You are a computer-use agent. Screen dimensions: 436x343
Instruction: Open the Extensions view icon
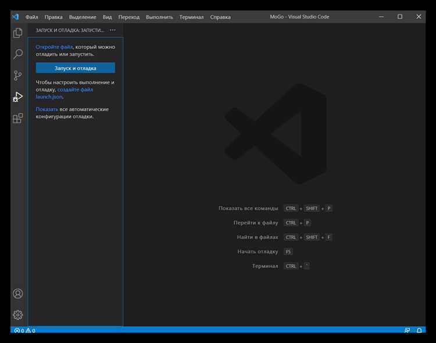click(18, 119)
